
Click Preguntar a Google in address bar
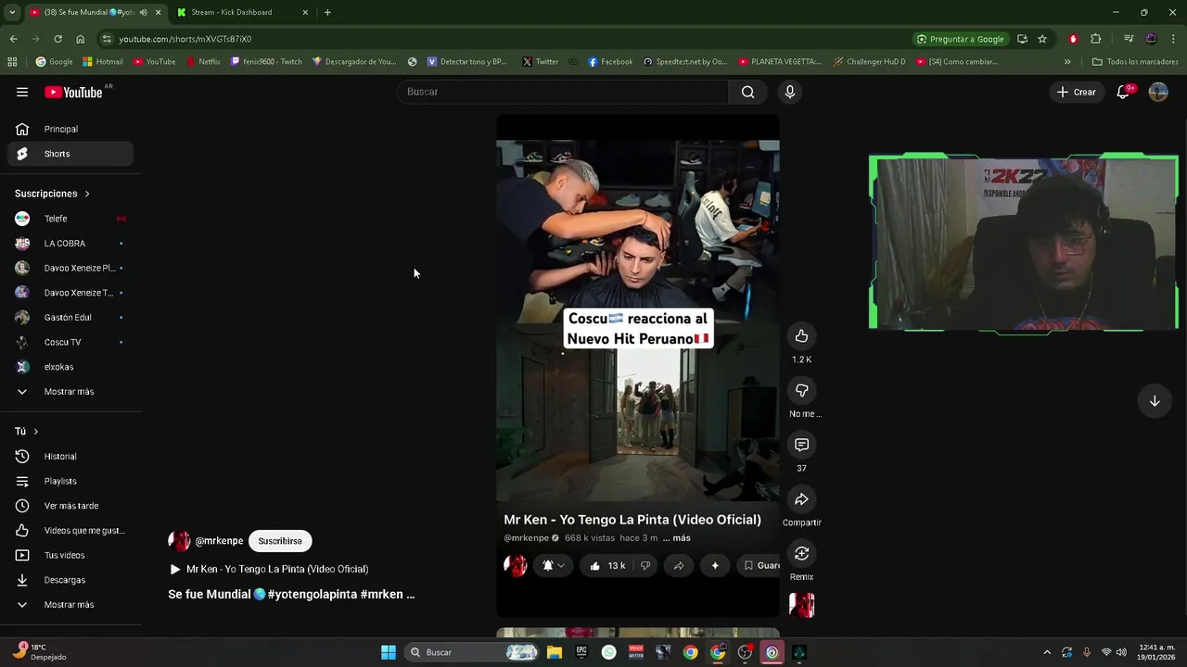pos(960,39)
